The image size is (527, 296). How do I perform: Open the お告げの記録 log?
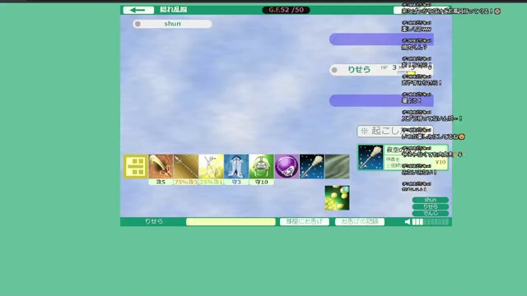click(x=360, y=221)
